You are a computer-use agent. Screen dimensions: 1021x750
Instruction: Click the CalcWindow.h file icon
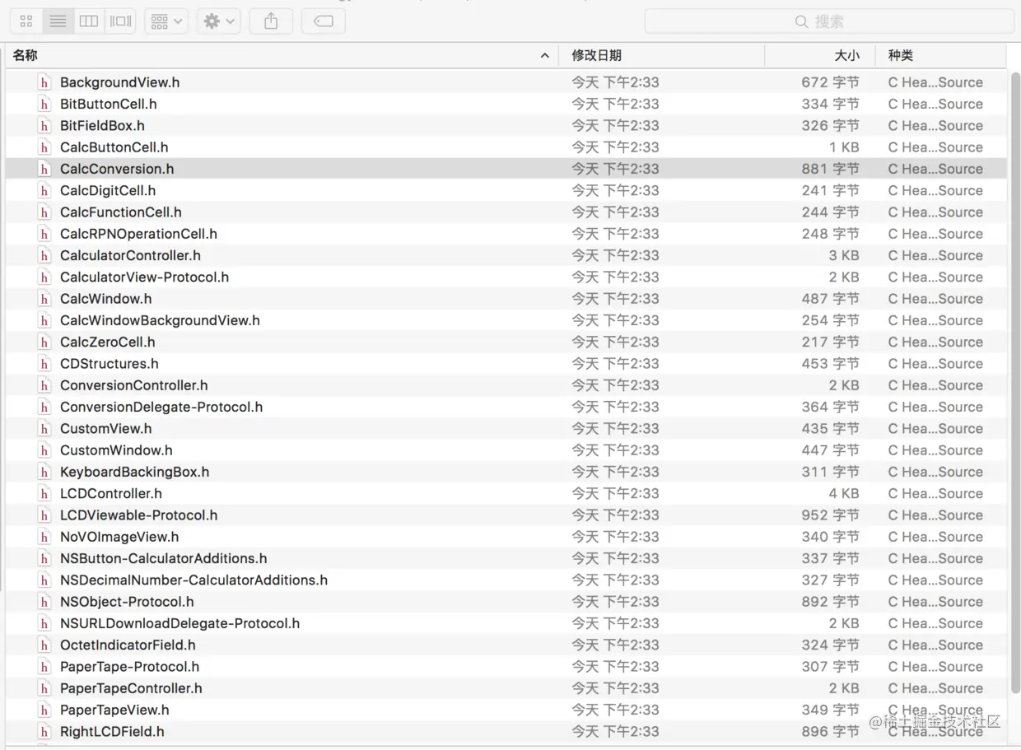point(44,299)
